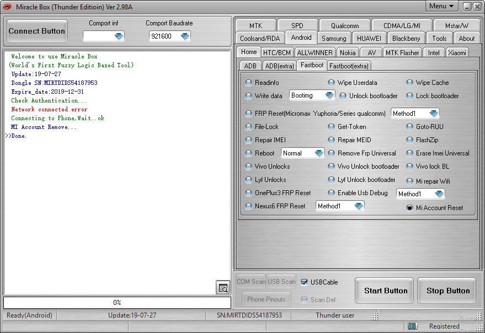The image size is (485, 333).
Task: Click the Registered status text
Action: pyautogui.click(x=444, y=326)
